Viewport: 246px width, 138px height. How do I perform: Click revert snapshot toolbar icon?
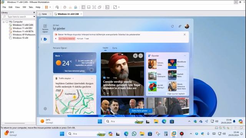tap(70, 7)
